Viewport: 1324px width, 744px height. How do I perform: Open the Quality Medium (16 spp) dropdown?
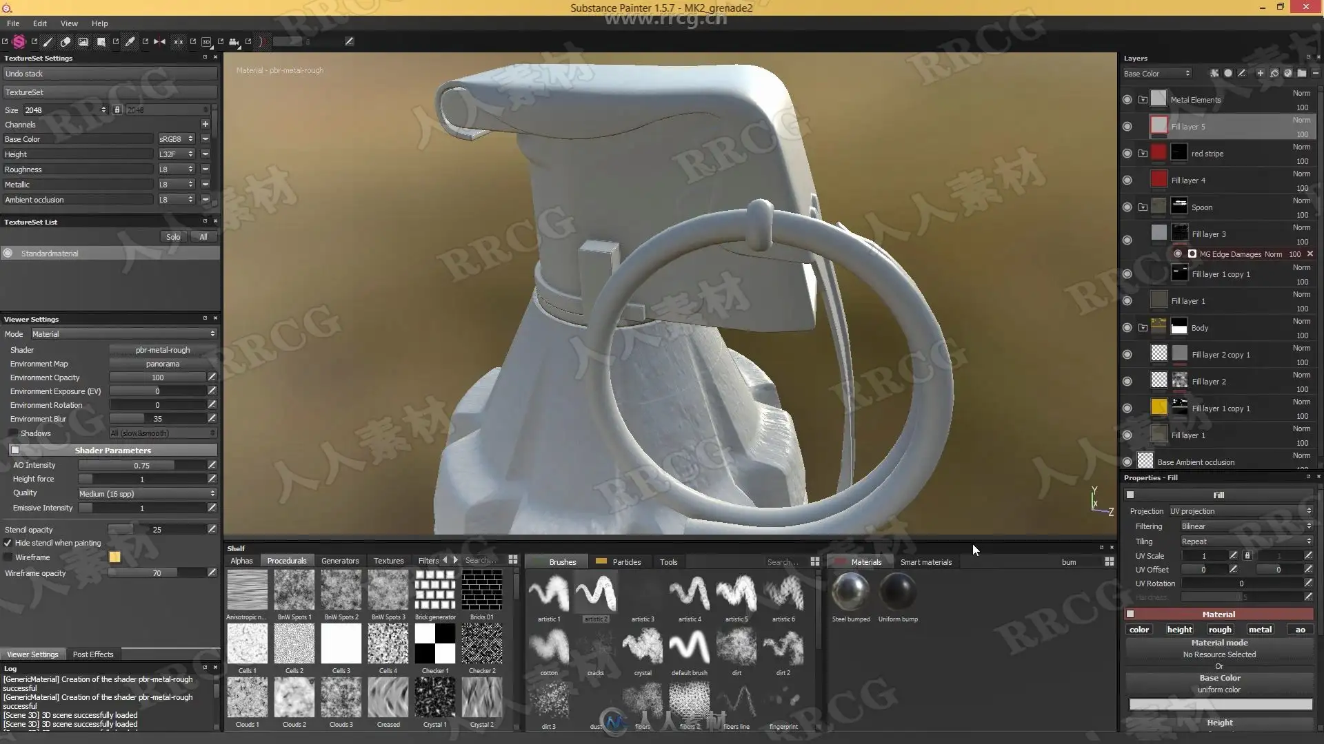[146, 494]
